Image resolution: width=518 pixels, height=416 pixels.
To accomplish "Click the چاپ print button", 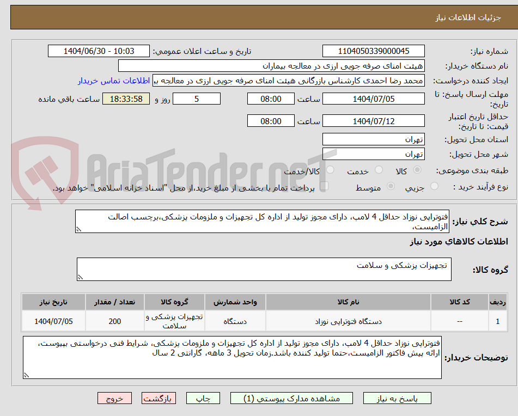I will [x=203, y=398].
